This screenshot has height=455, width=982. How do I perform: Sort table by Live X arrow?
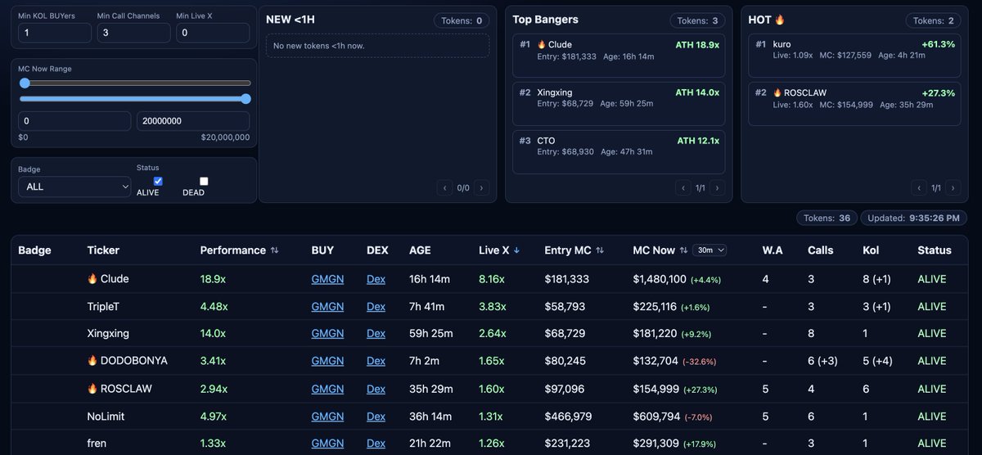click(516, 250)
